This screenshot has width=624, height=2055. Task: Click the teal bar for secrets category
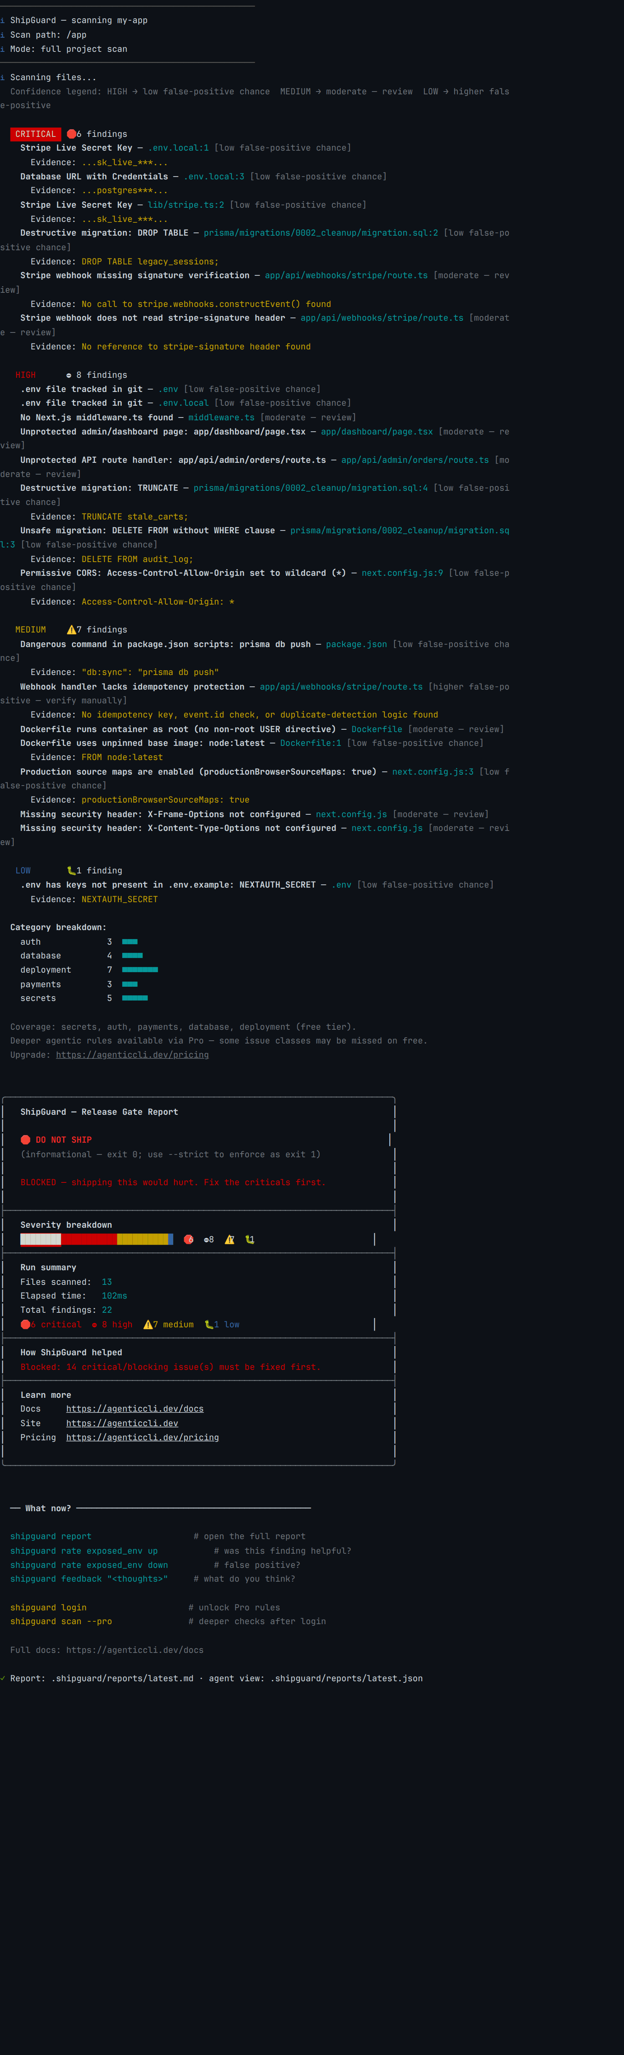[x=135, y=998]
